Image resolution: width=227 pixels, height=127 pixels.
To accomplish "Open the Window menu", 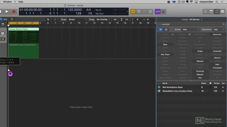I will tap(7, 2).
